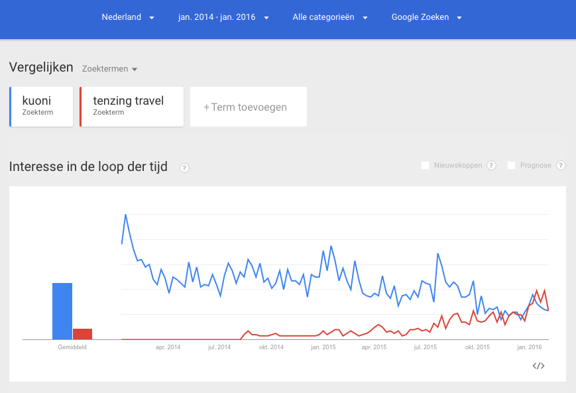Click the jan. 2015 axis label
Viewport: 576px width, 393px height.
point(323,347)
